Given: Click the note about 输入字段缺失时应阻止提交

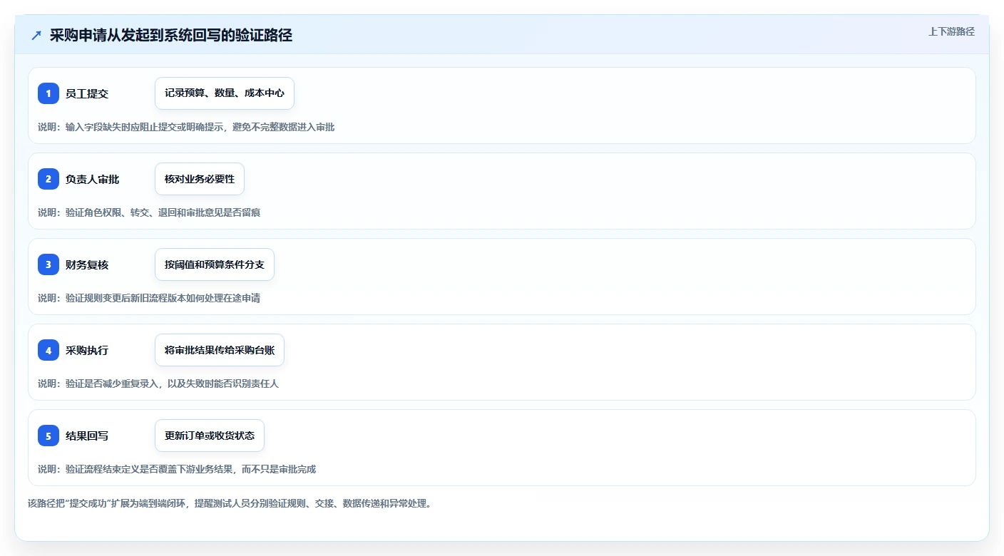Looking at the screenshot, I should click(186, 127).
